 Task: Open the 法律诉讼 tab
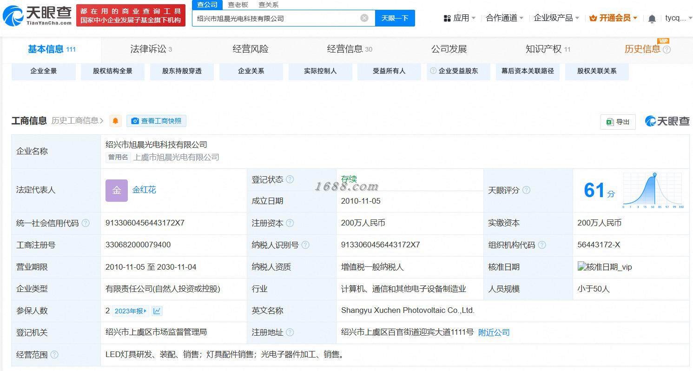[x=151, y=49]
